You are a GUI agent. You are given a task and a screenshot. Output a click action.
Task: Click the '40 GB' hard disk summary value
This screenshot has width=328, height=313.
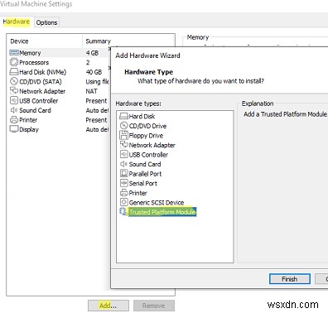(94, 72)
